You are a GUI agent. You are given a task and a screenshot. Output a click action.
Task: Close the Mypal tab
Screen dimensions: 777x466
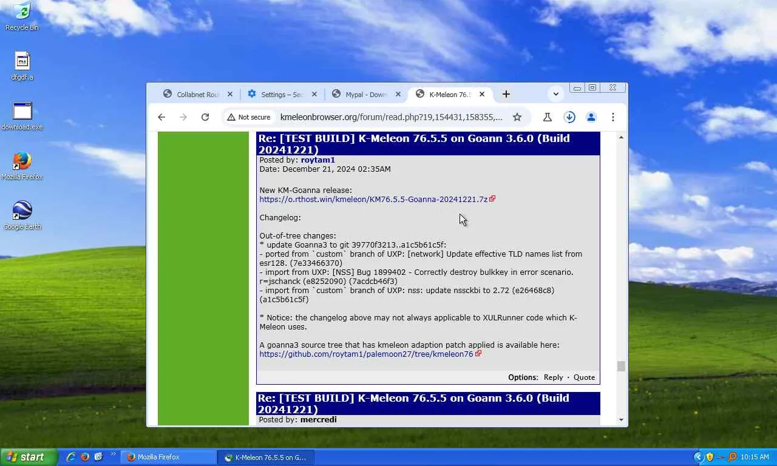(398, 95)
